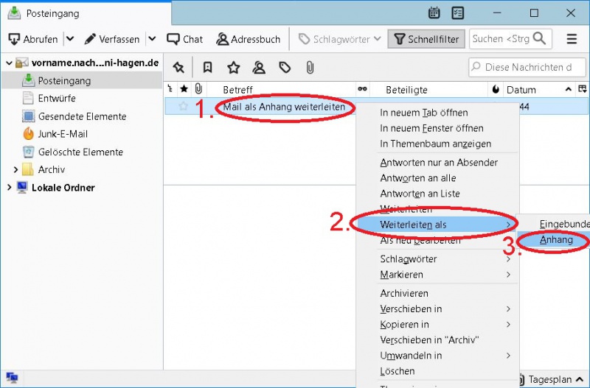Toggle the starred messages filter icon
Viewport: 590px width, 388px height.
point(233,68)
